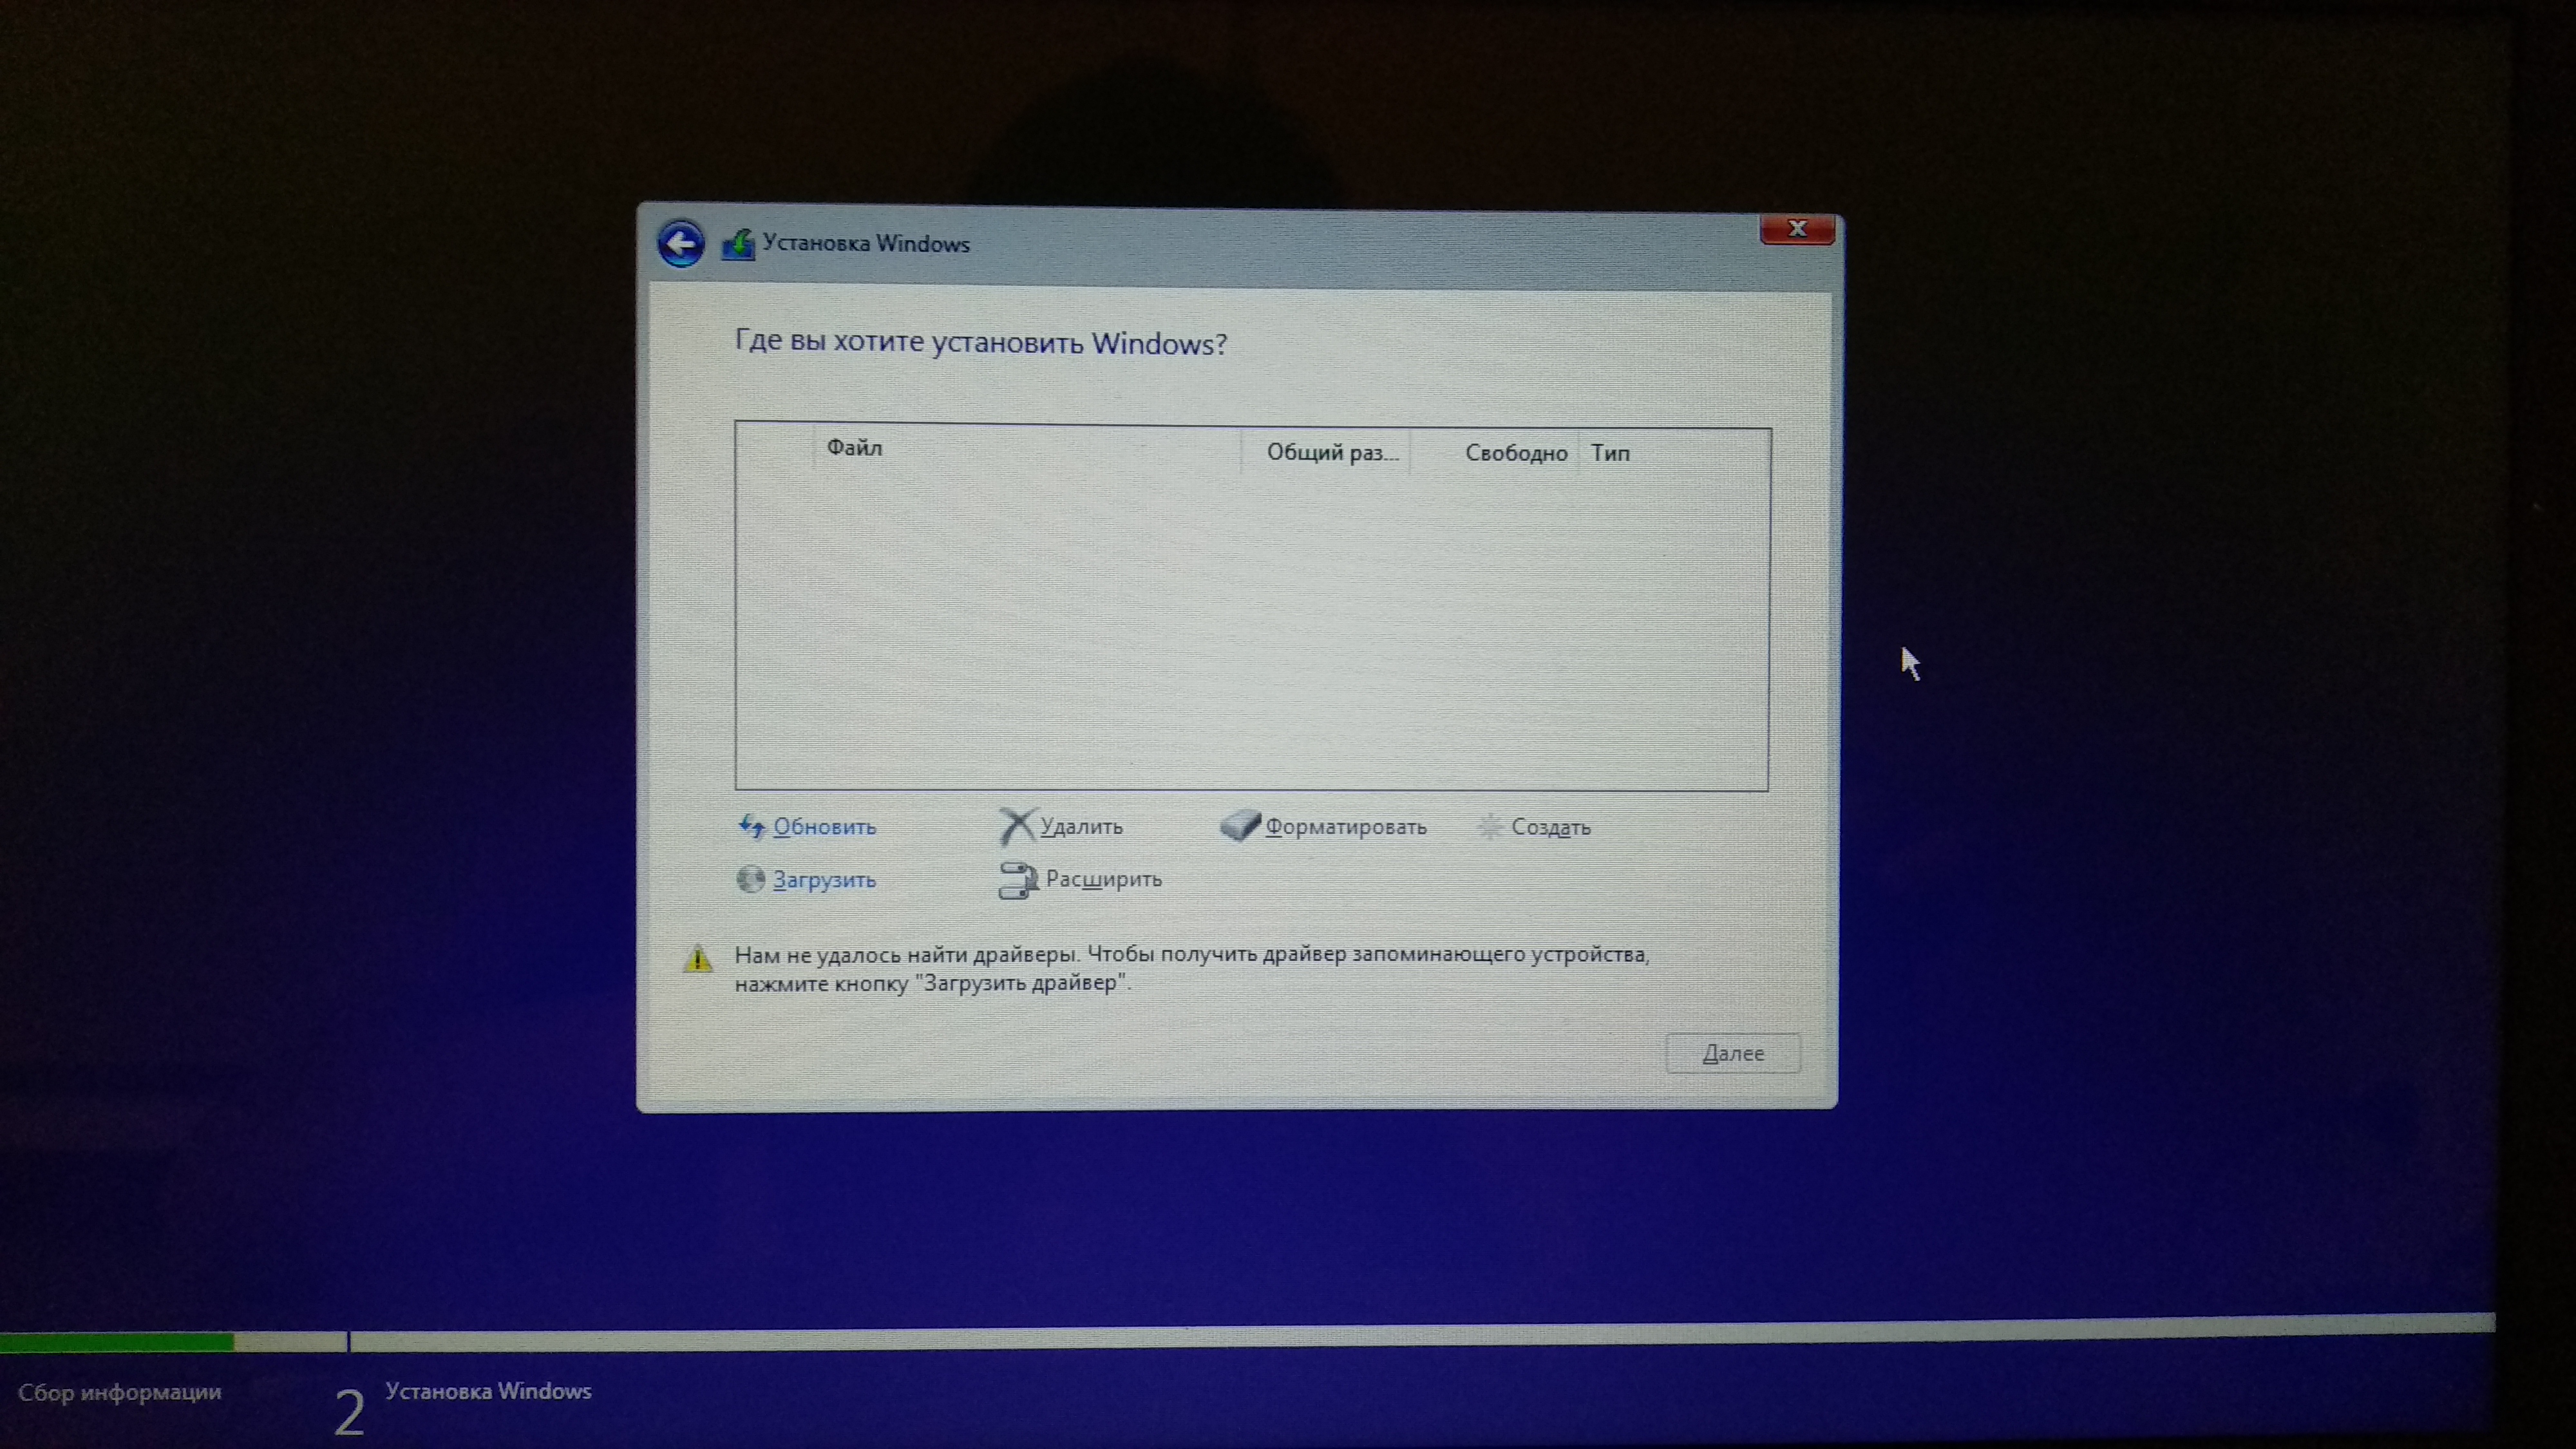
Task: Click the Далее (Next) button
Action: tap(1732, 1051)
